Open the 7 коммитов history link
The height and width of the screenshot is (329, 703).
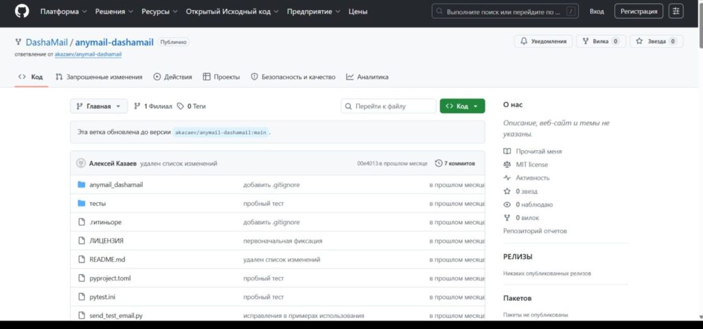click(x=455, y=163)
